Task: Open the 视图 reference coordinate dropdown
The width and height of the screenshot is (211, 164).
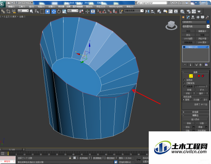Action: click(x=73, y=11)
